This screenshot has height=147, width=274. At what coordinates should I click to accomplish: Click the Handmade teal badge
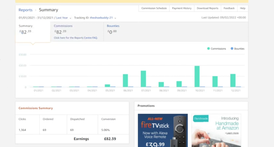(x=201, y=119)
